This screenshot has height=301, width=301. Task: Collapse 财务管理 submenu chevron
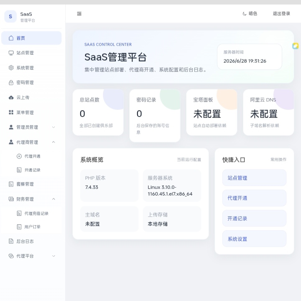(x=54, y=199)
